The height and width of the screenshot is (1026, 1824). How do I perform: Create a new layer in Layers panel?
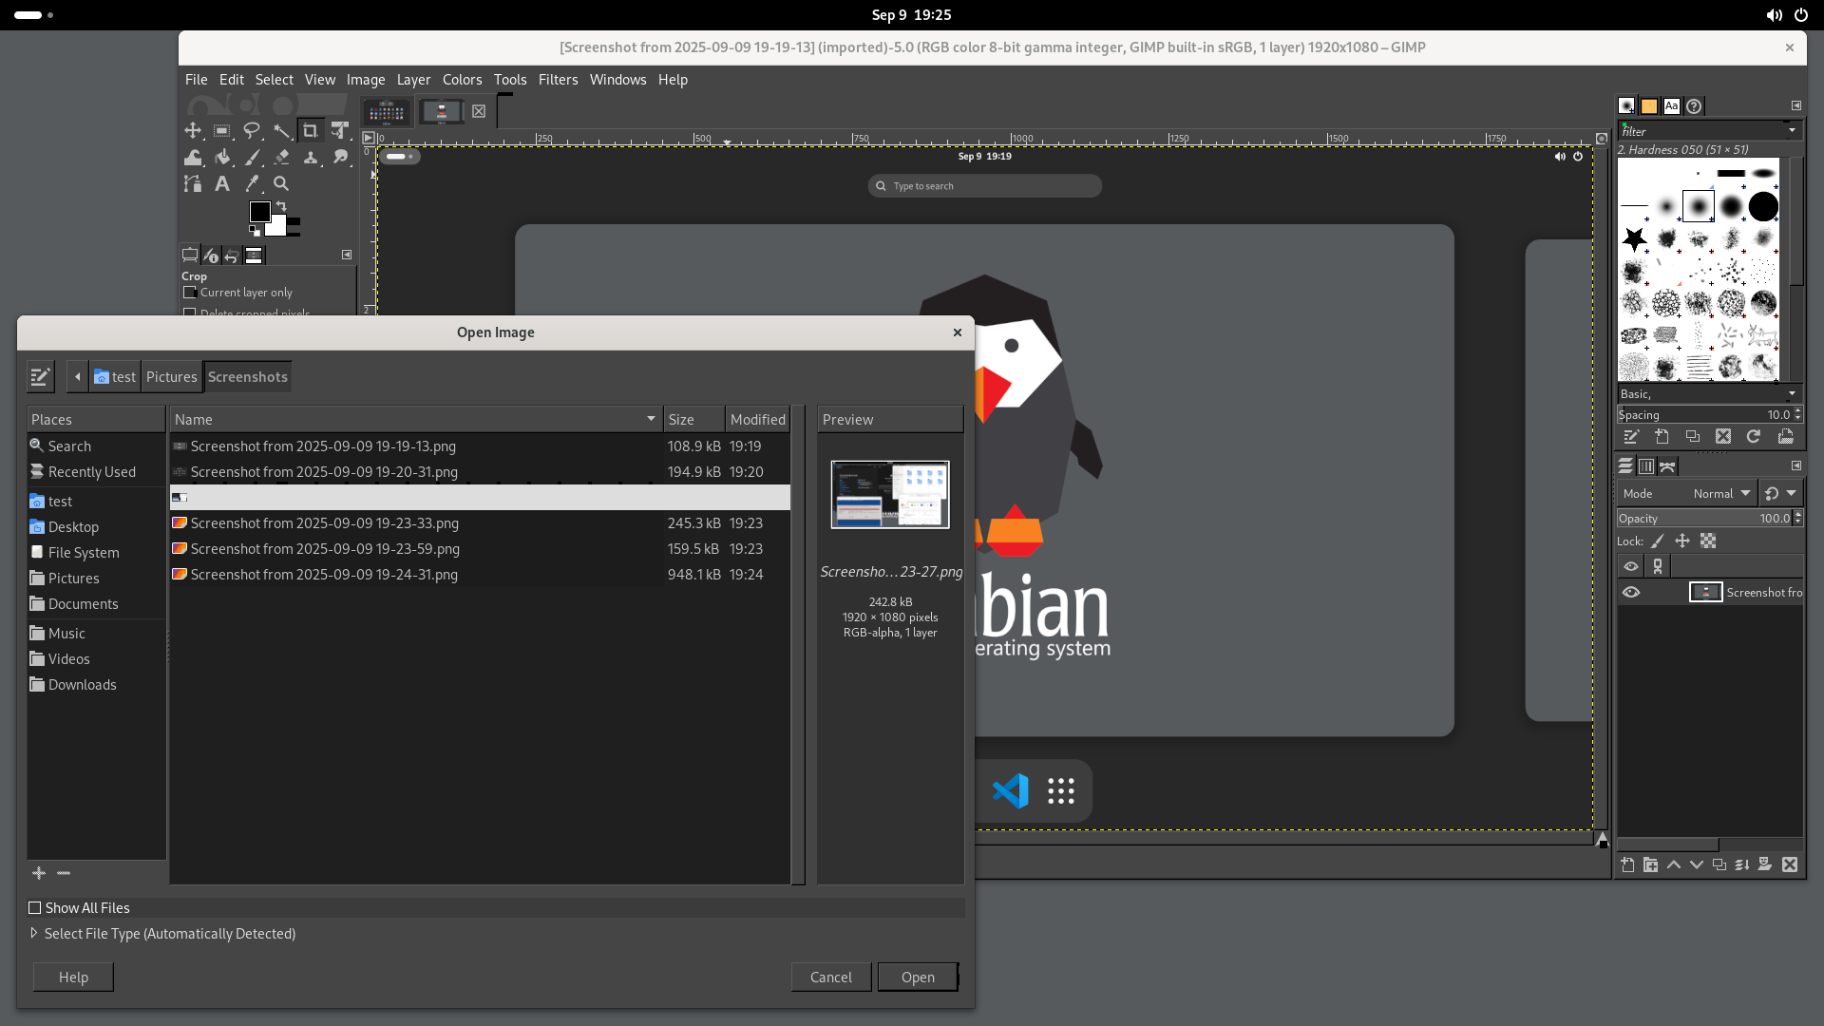(x=1627, y=864)
